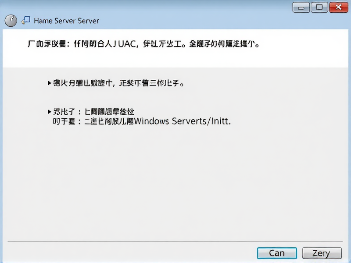Click the window restore icon in the corner

coord(319,7)
